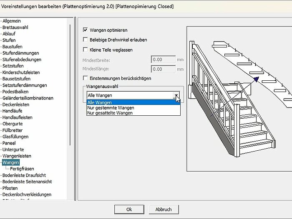Choose Nur gestemmte Wangen option

click(x=133, y=108)
